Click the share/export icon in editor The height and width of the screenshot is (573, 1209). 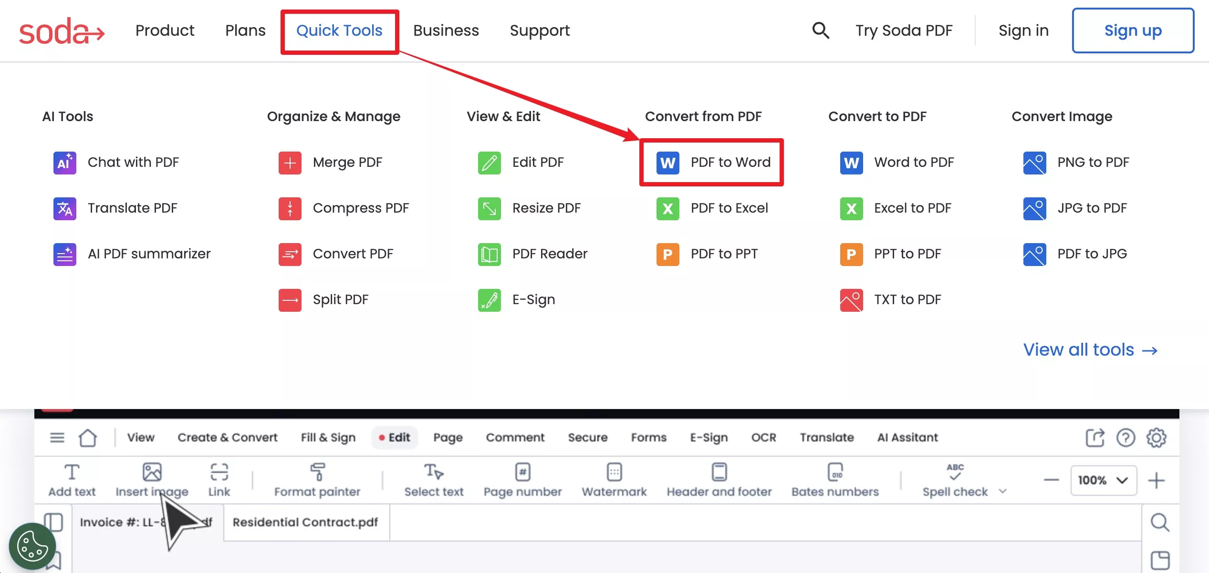click(x=1095, y=437)
